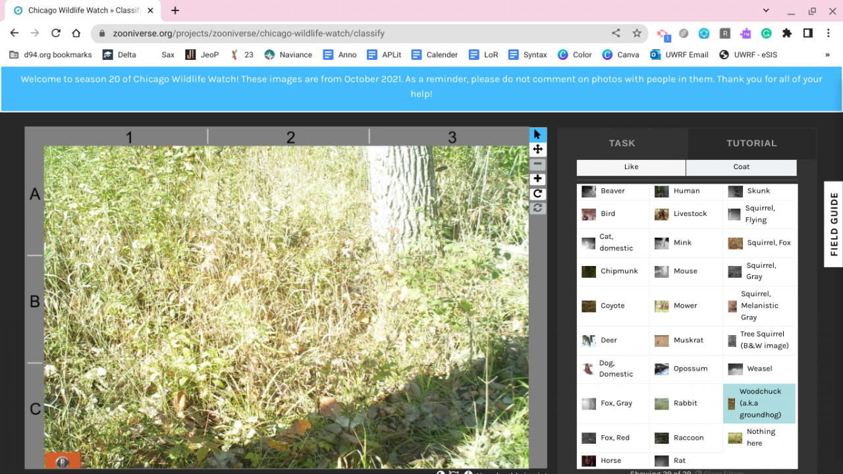This screenshot has width=843, height=474.
Task: Zoom out of the wildlife photo
Action: click(x=537, y=164)
